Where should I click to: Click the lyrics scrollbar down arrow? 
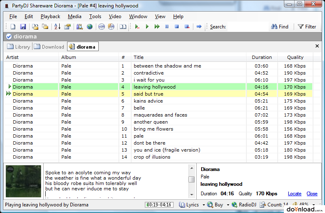coord(192,195)
